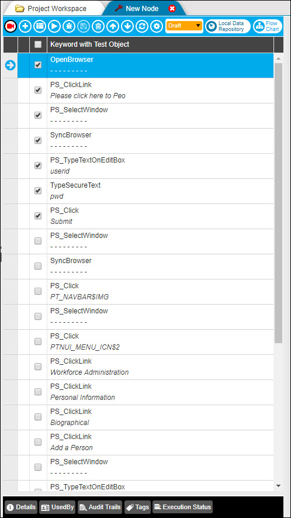Toggle the select-all checkbox in the header
The width and height of the screenshot is (291, 518).
[x=38, y=44]
